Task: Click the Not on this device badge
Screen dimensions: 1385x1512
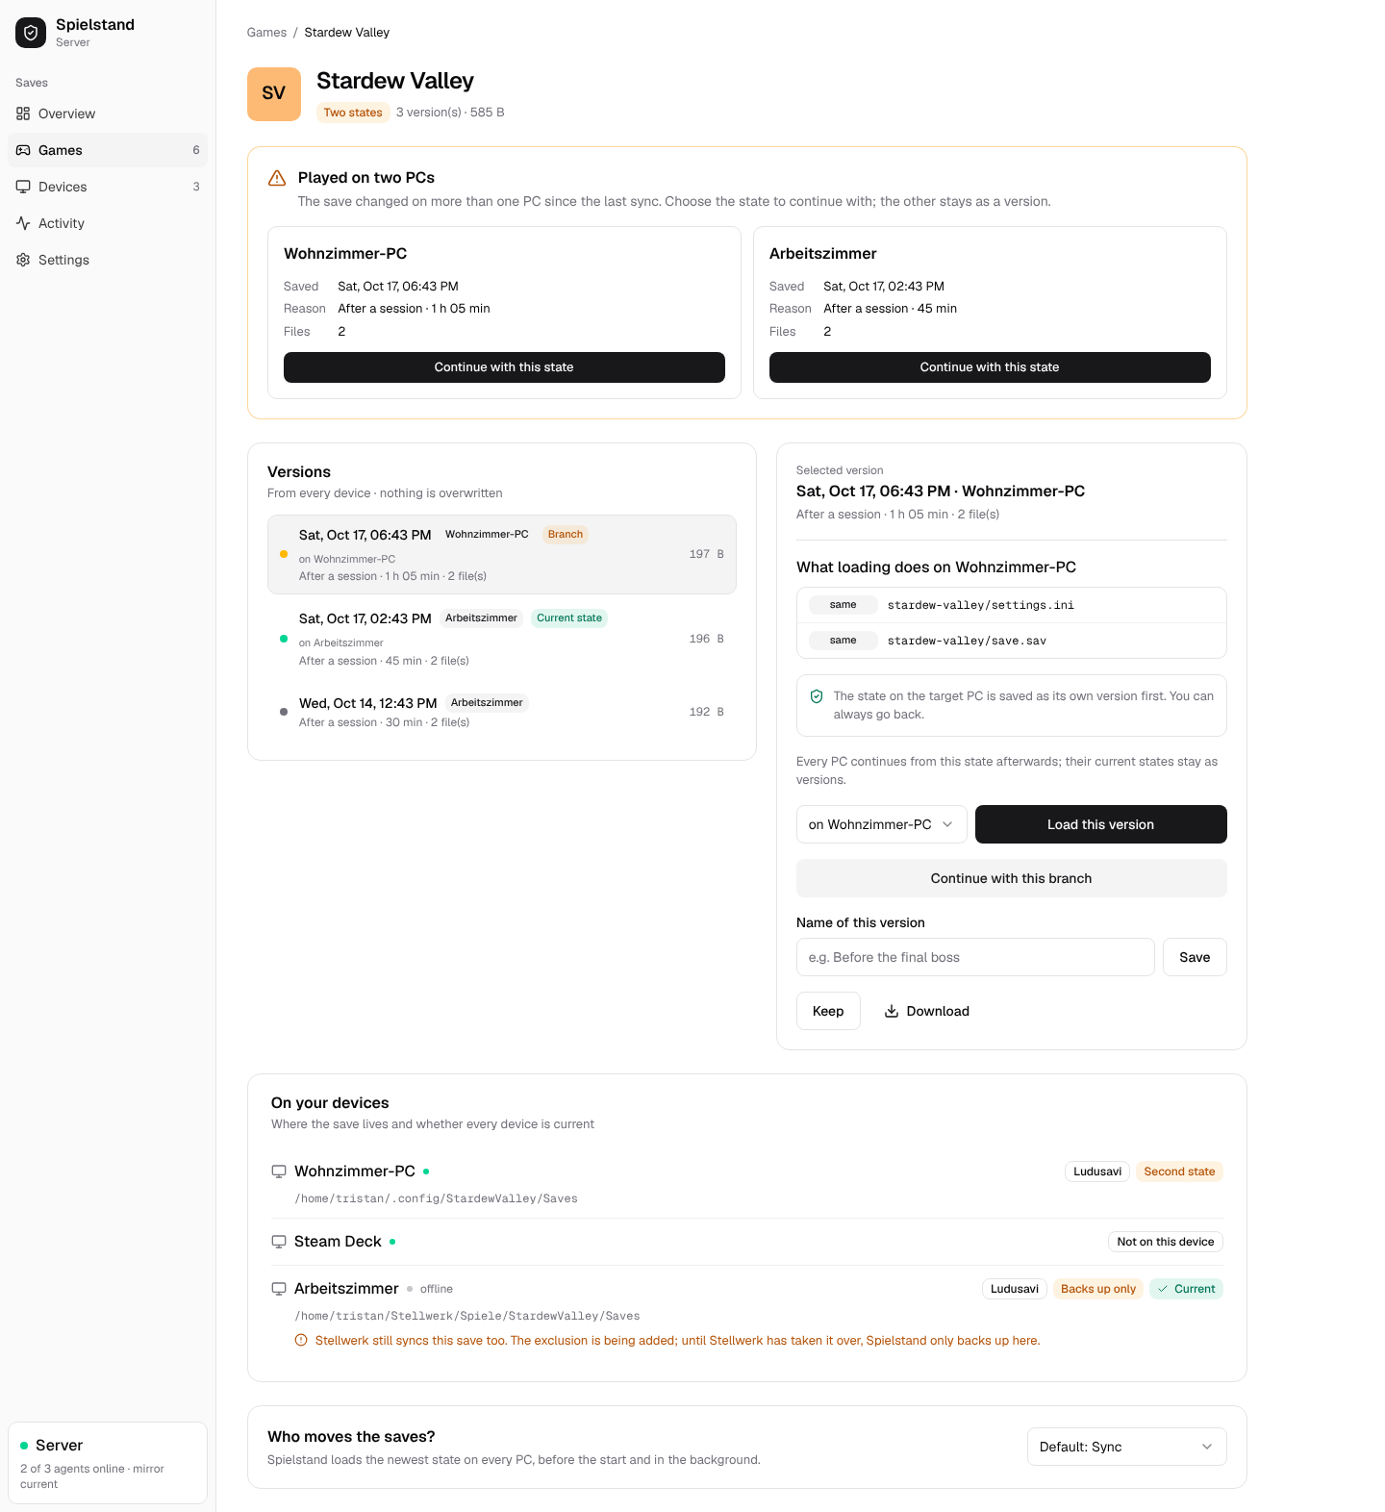Action: tap(1166, 1242)
